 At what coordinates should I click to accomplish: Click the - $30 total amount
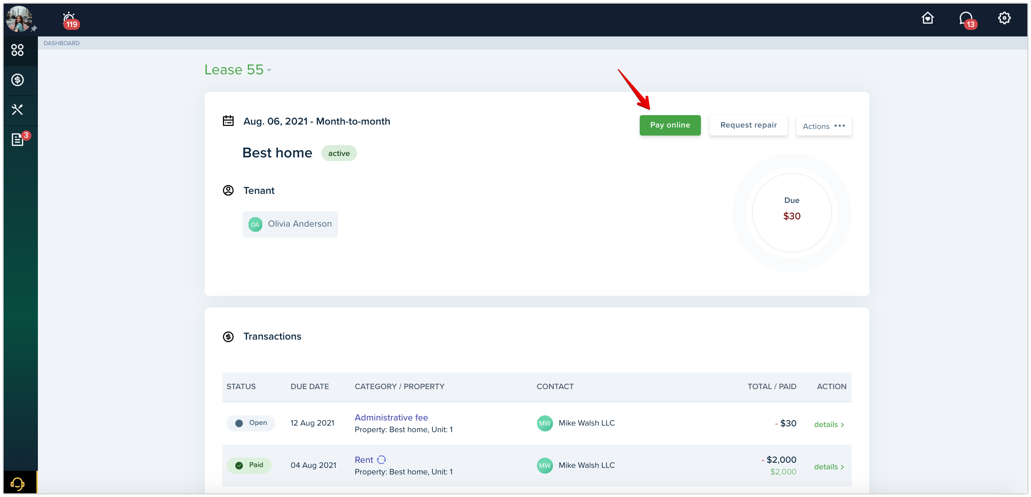point(785,423)
